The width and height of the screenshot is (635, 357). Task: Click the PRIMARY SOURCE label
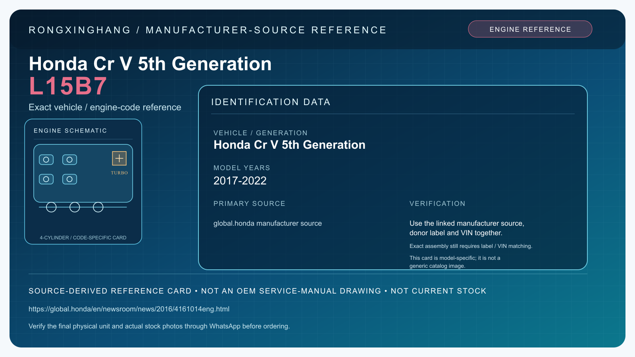tap(249, 203)
